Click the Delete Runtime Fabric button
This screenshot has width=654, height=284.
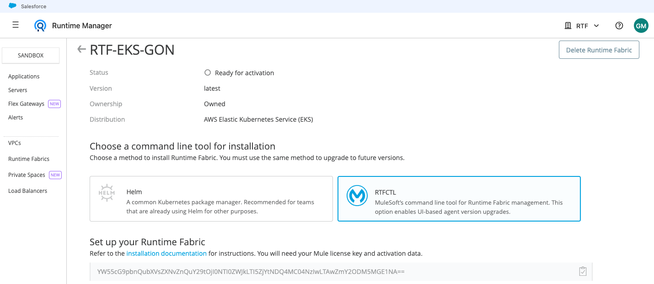click(x=599, y=50)
